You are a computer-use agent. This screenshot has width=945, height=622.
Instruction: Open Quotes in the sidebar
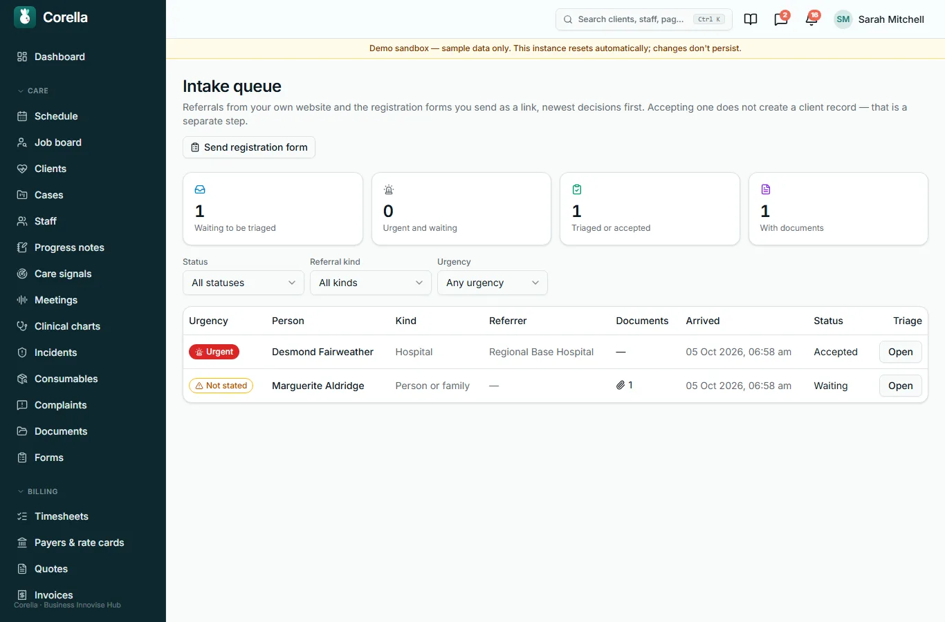83,569
